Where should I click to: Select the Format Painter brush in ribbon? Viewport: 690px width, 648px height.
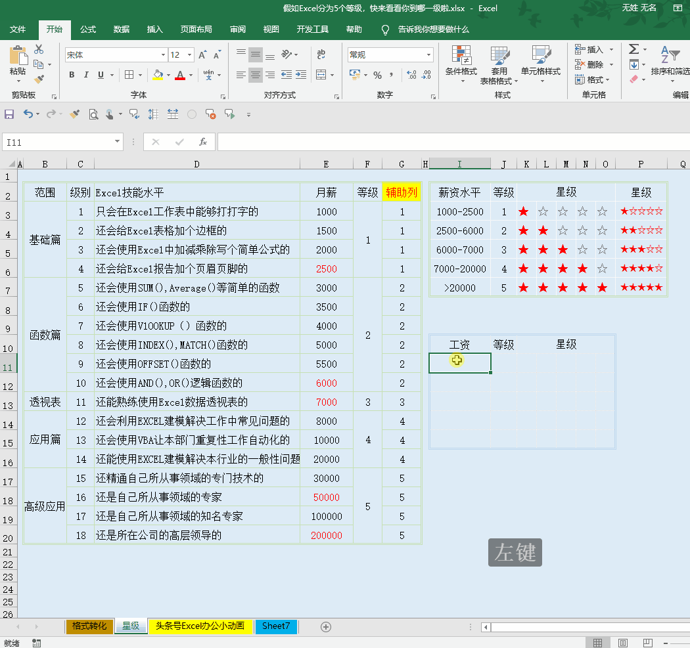(x=39, y=79)
